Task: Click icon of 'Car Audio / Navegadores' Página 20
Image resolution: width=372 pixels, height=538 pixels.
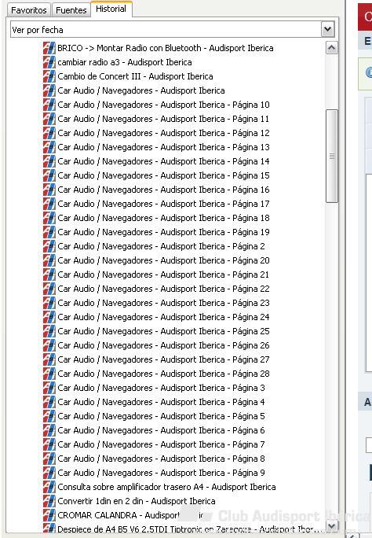Action: pyautogui.click(x=49, y=260)
